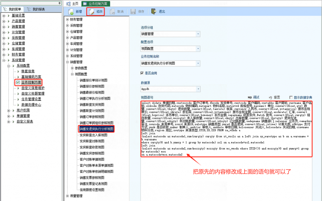Screen dimensions: 322x201
Task: Open the 选项分组 dropdown
Action: click(x=198, y=34)
